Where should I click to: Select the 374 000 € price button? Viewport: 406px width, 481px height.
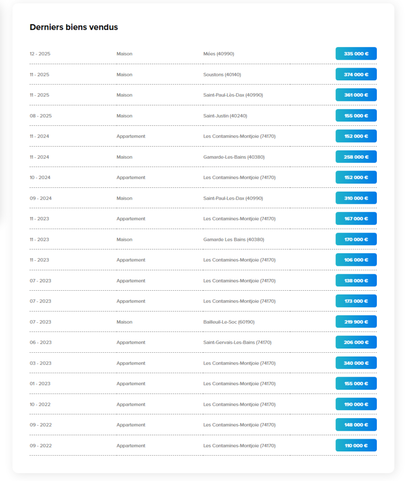356,74
